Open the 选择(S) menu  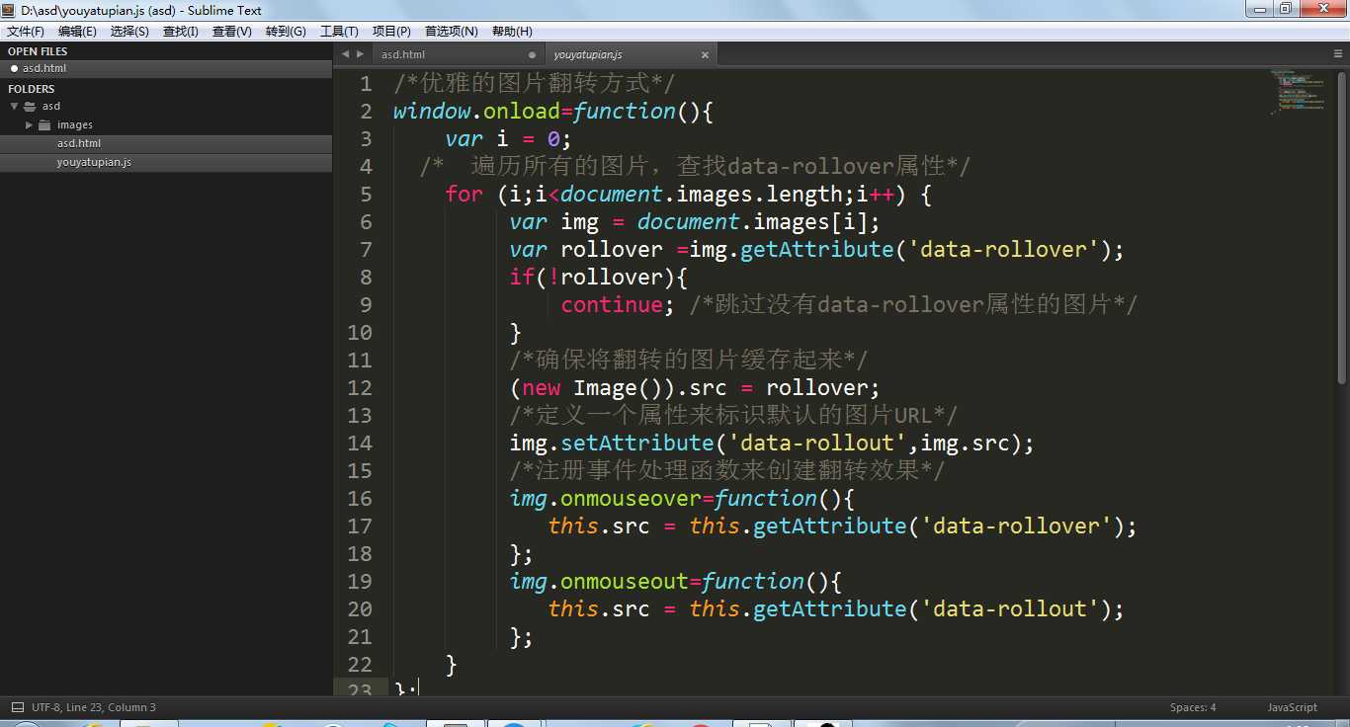[x=129, y=32]
